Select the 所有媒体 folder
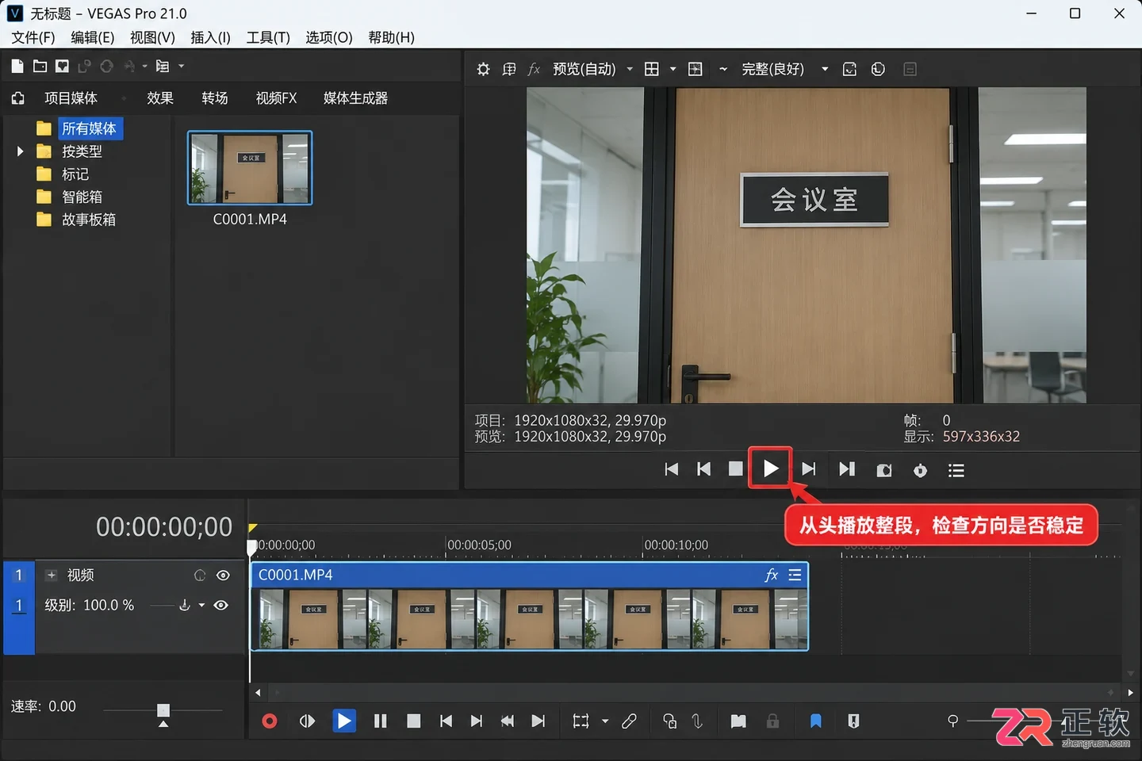 click(89, 128)
